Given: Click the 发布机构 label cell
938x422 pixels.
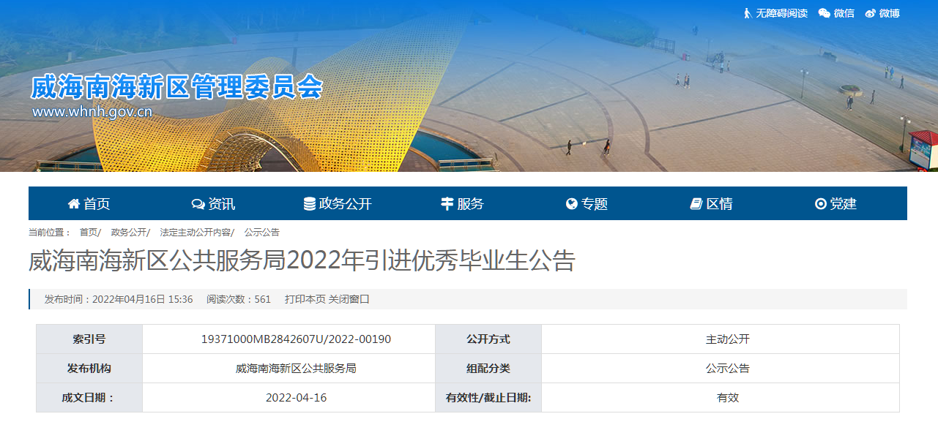Looking at the screenshot, I should coord(89,369).
